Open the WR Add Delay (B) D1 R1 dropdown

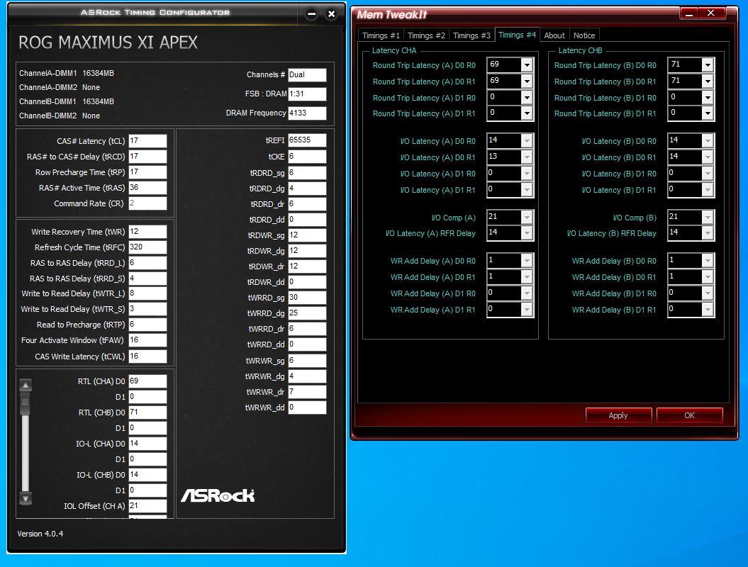[x=708, y=310]
